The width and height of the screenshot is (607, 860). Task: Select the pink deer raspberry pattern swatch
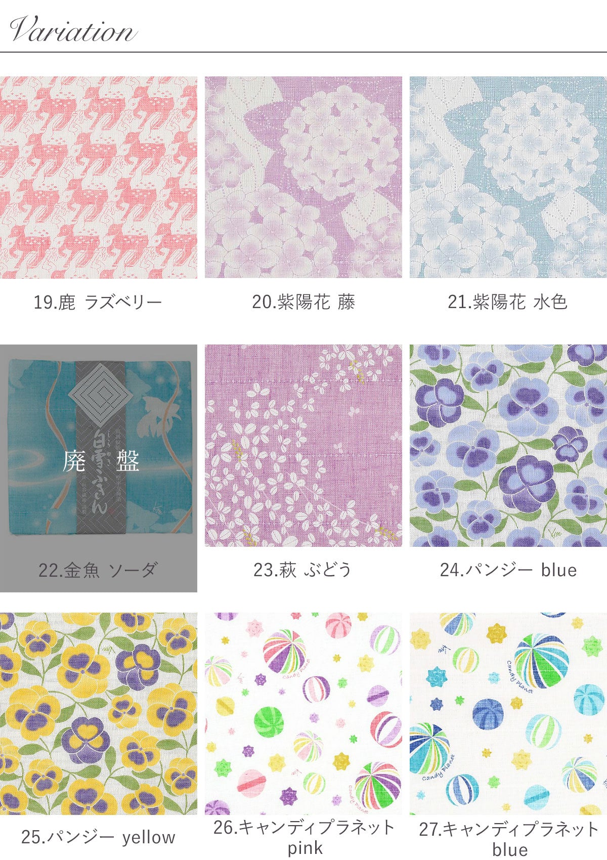(99, 177)
